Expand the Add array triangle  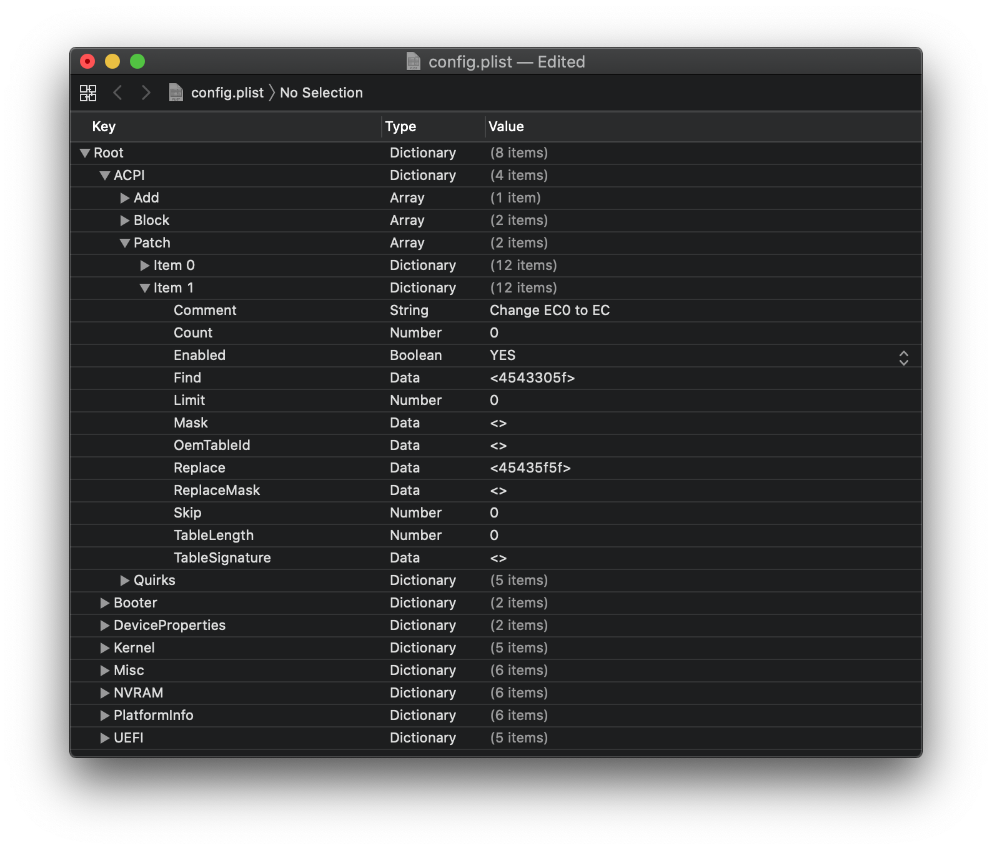[125, 198]
